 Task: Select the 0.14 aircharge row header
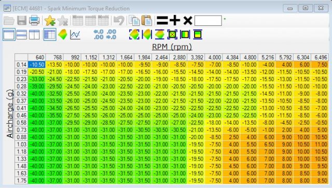click(x=21, y=65)
